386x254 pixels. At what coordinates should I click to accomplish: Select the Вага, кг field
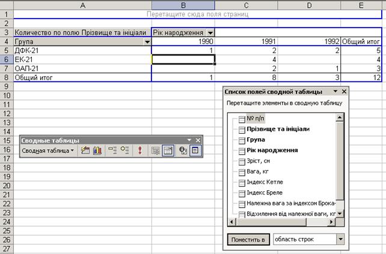coord(257,172)
